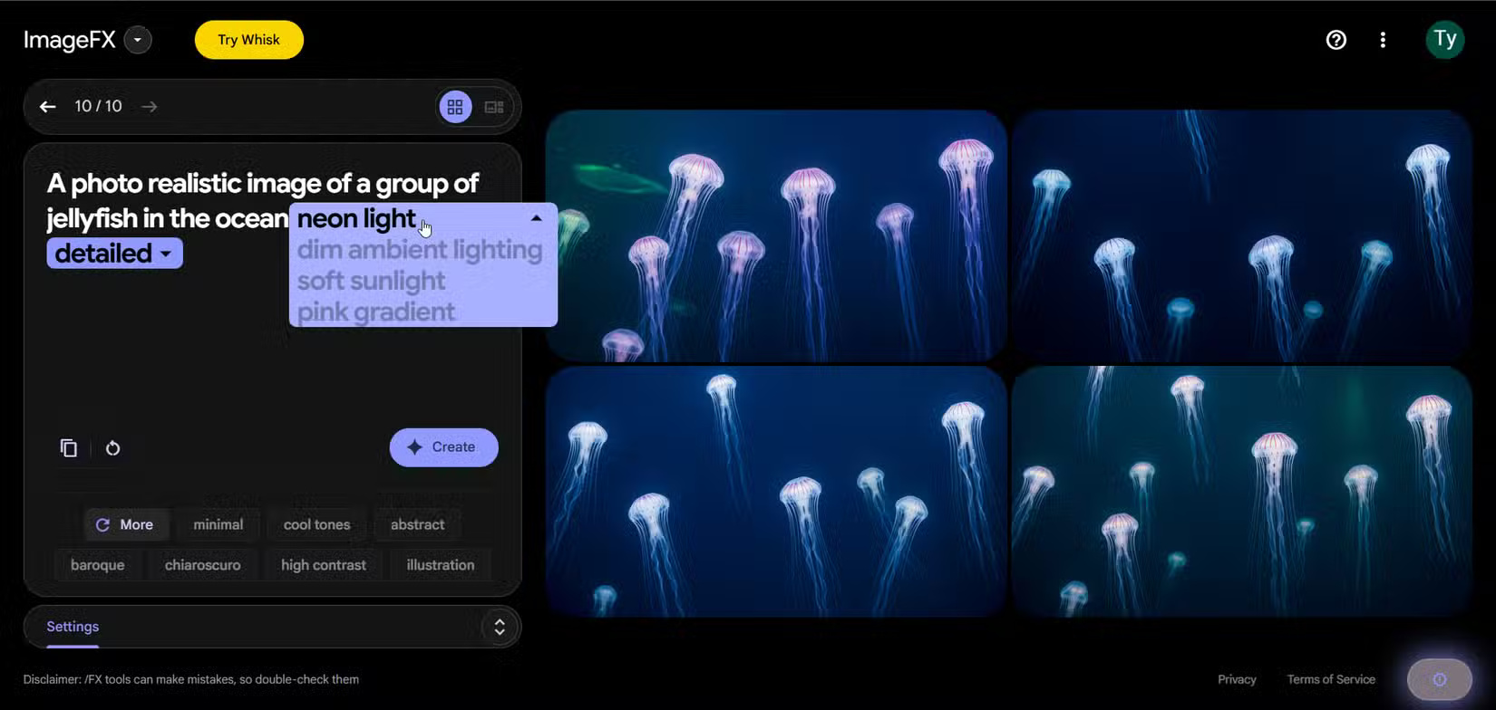
Task: Click the Create button
Action: coord(444,447)
